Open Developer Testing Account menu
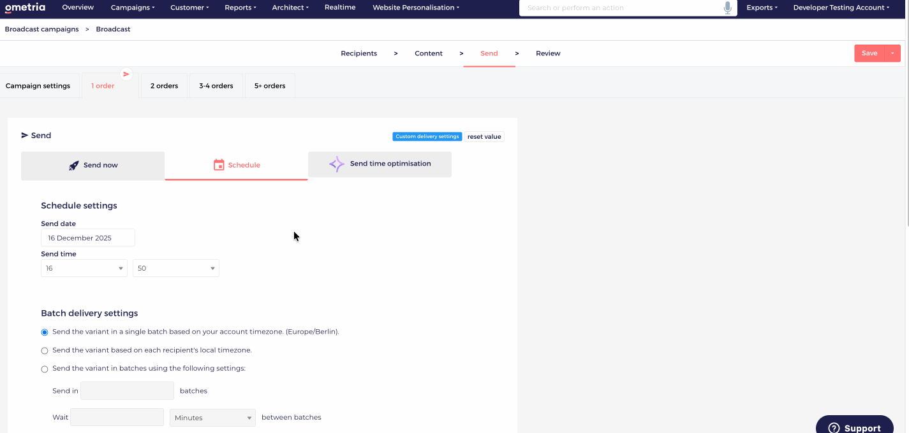The width and height of the screenshot is (909, 433). 841,8
